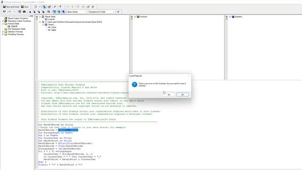Click the line 'Dim StringLength as Number'
The image size is (302, 170).
pyautogui.click(x=56, y=133)
